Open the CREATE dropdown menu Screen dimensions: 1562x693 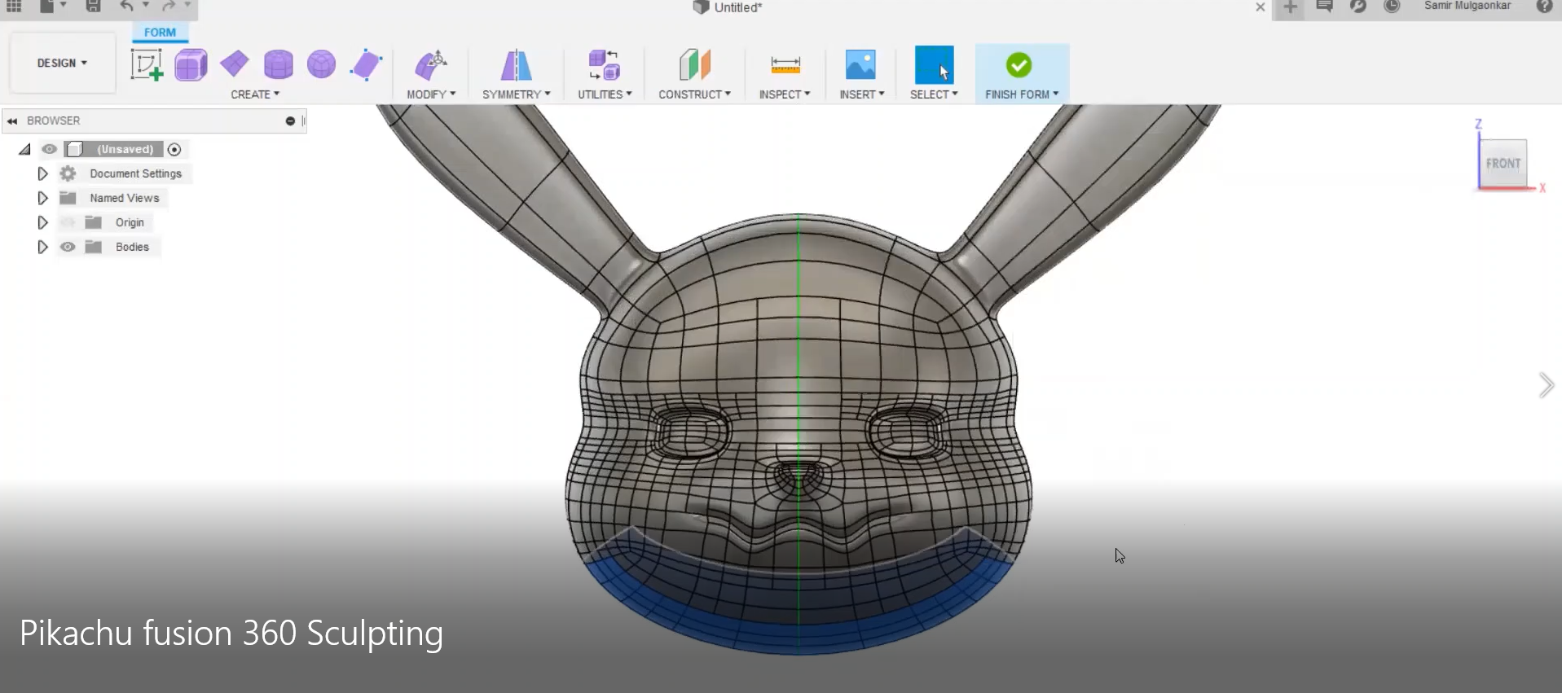255,94
